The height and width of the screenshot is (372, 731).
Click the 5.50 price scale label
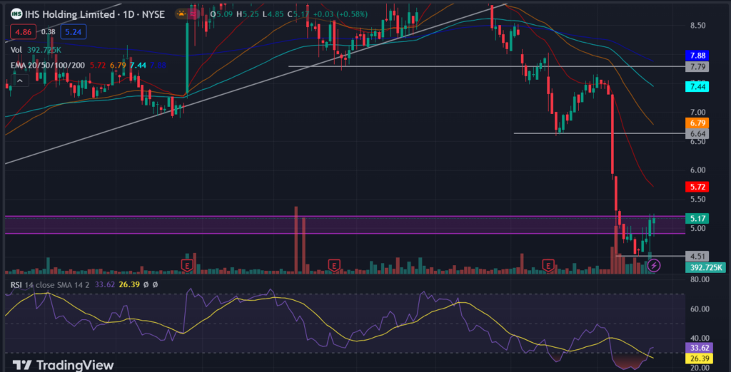point(697,200)
